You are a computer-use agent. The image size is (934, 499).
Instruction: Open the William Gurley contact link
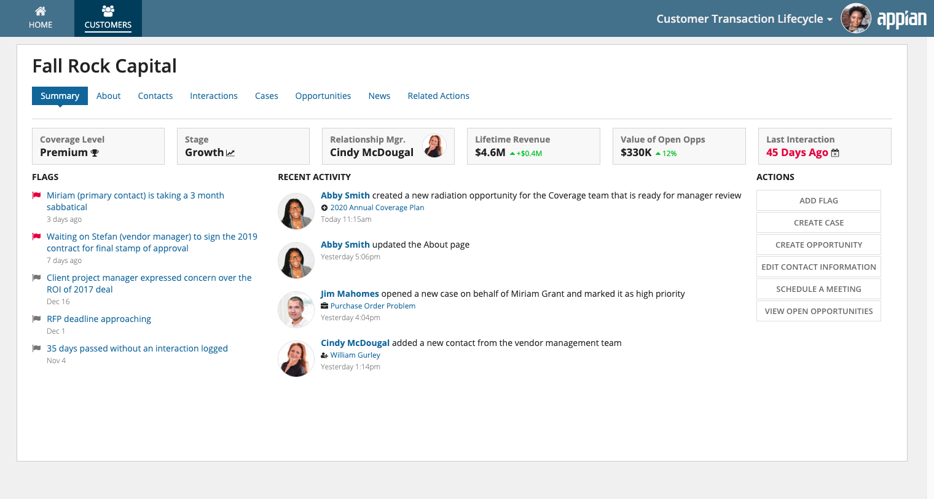(355, 355)
